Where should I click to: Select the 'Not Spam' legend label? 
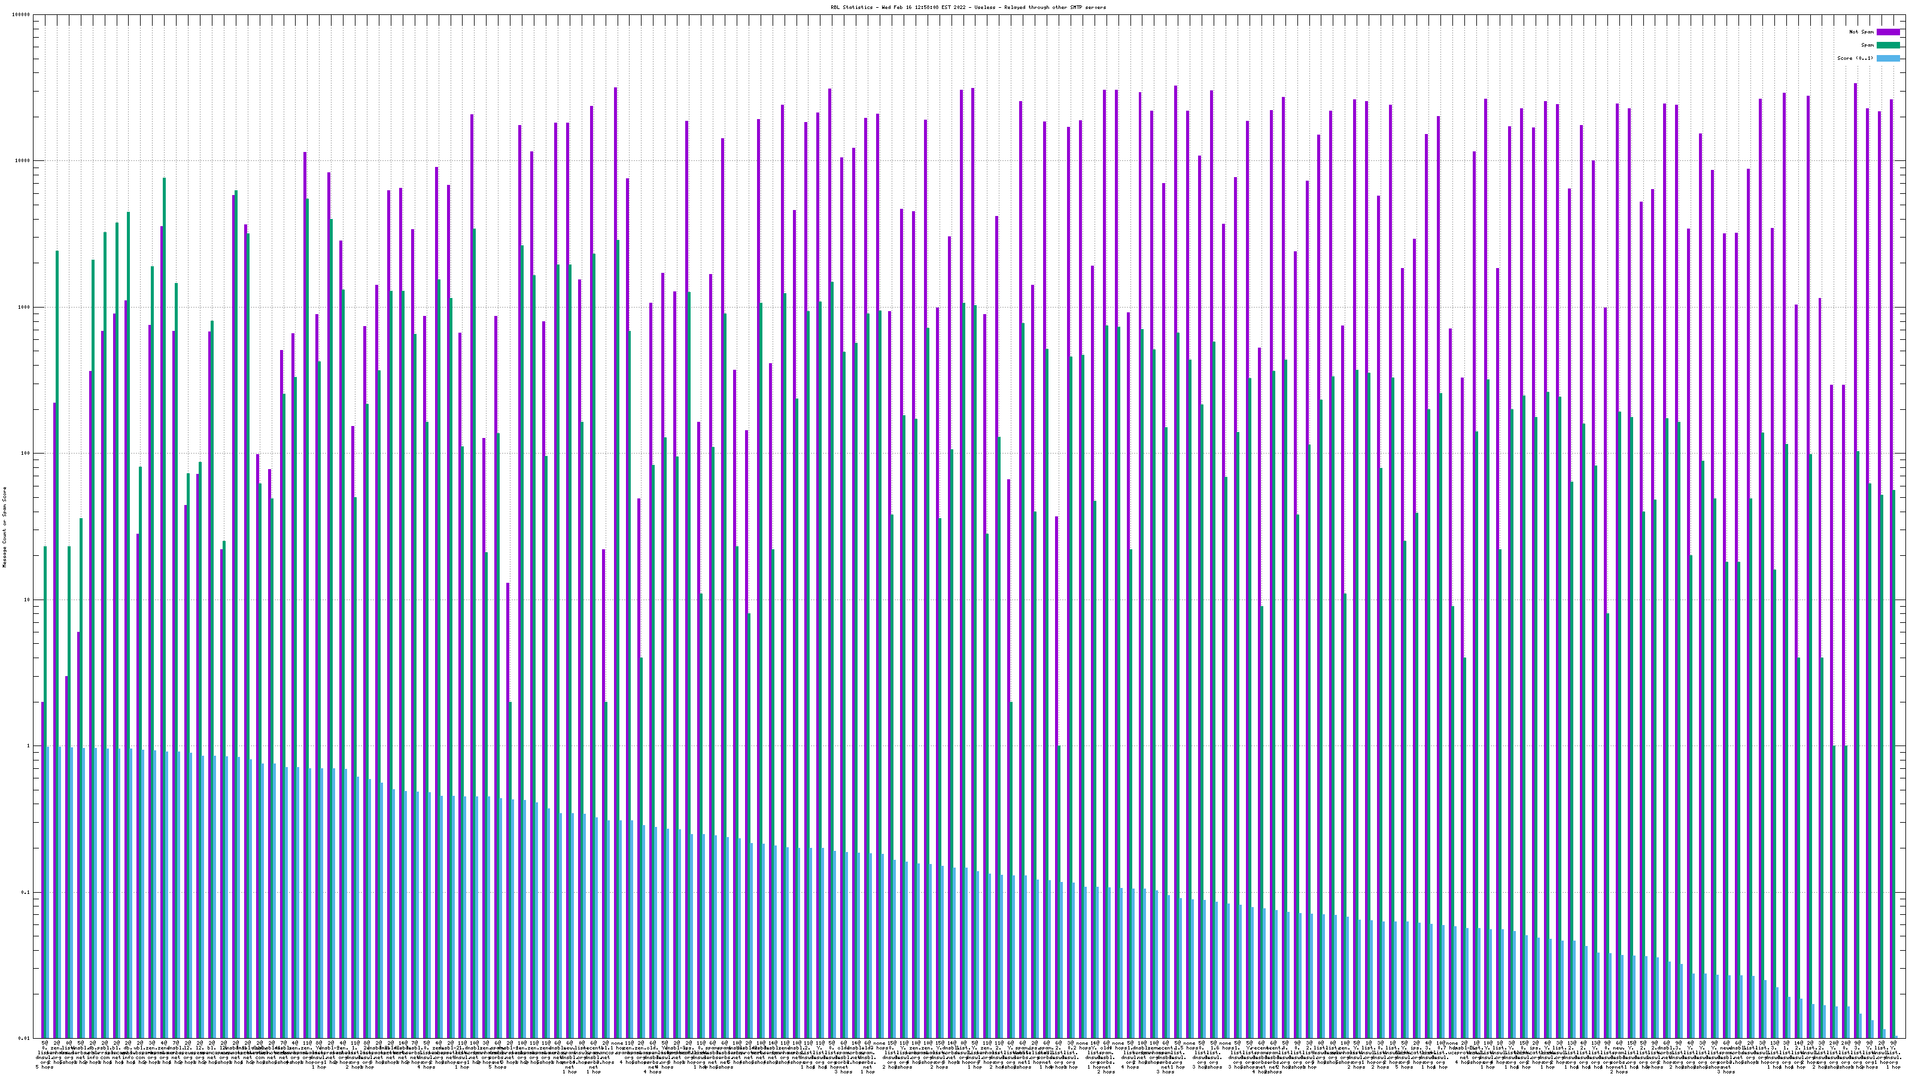(1862, 32)
